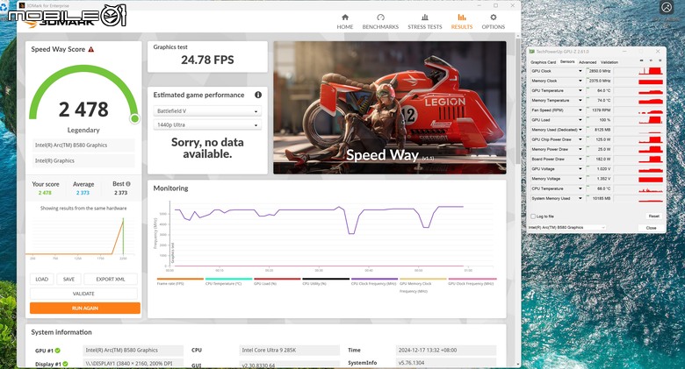Click the info icon next to Best score
Viewport: 685px width, 369px height.
point(128,184)
